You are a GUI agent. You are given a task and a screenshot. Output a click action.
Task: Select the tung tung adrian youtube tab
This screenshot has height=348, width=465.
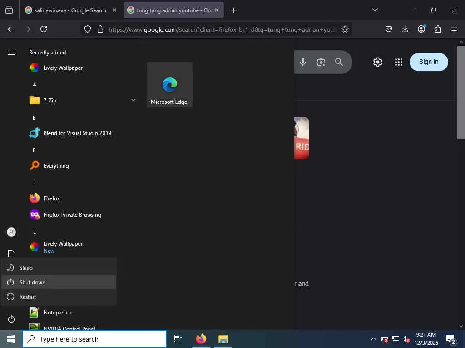pyautogui.click(x=173, y=10)
